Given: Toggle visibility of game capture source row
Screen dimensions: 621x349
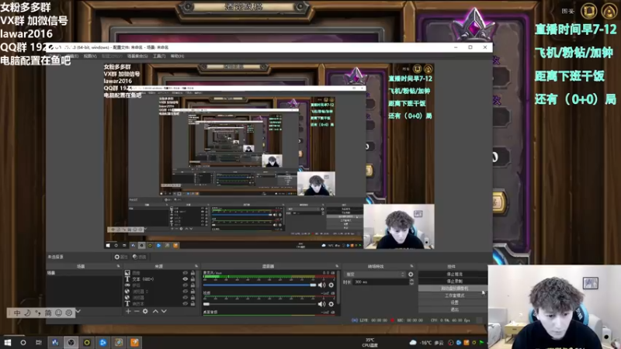Looking at the screenshot, I should 185,285.
